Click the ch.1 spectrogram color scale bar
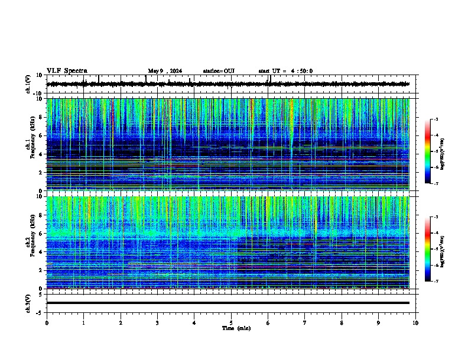Viewport: 468px width, 362px height. (428, 151)
